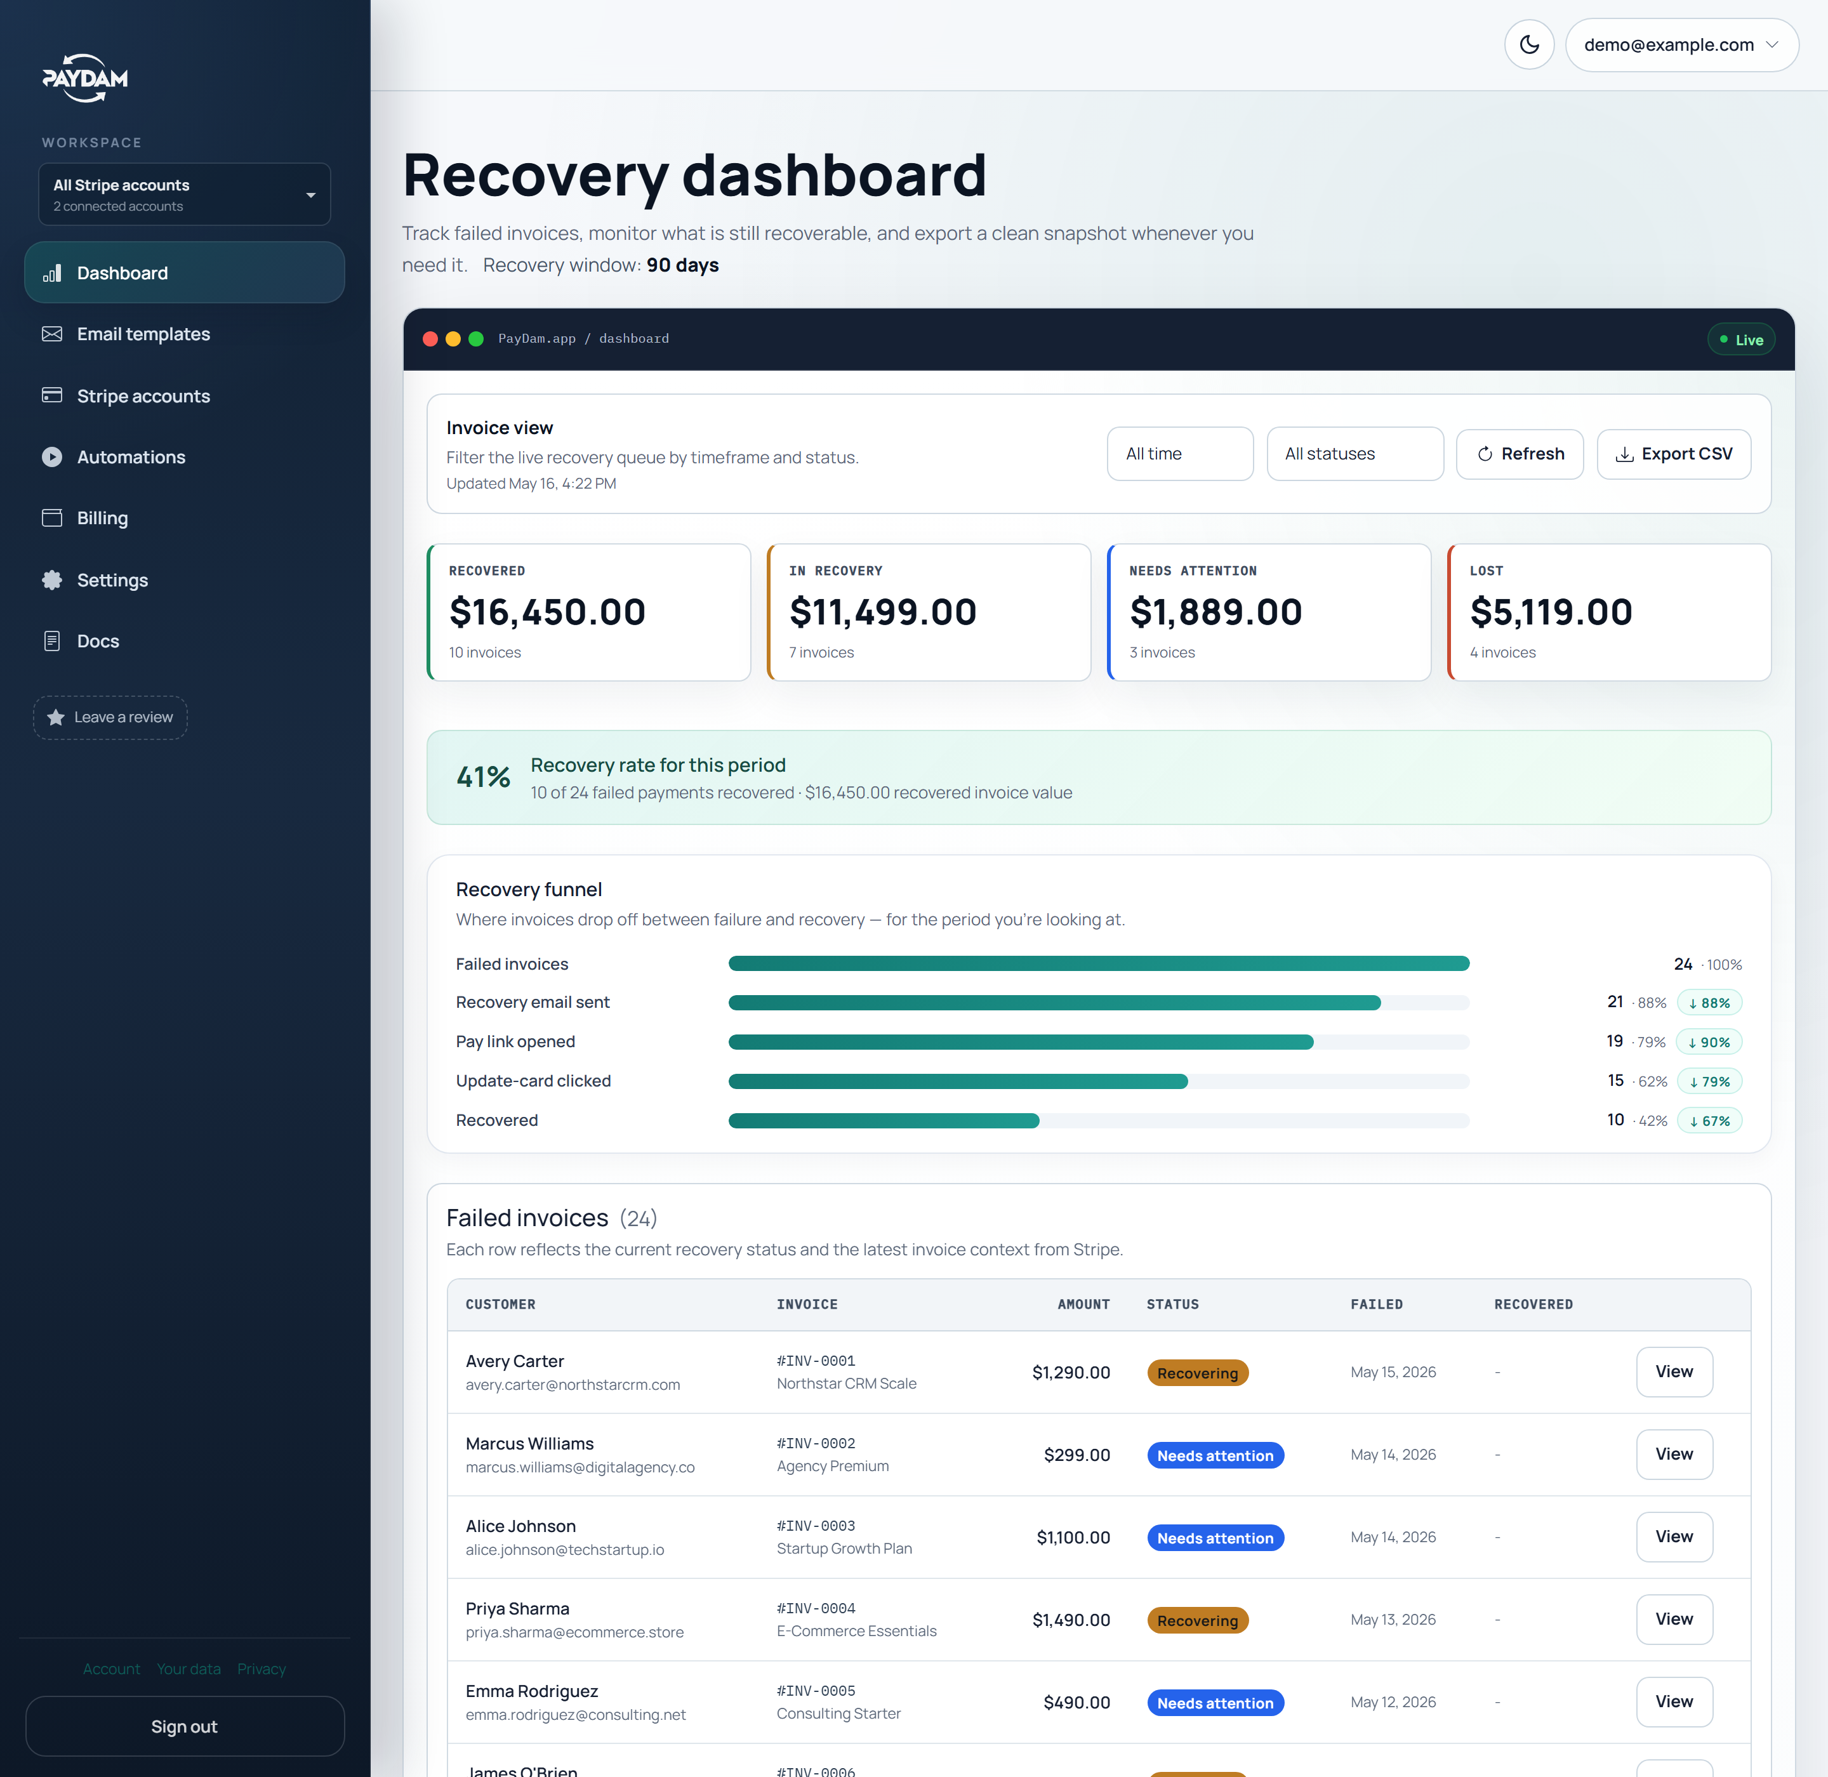Click the Recovery email sent funnel bar

(x=1099, y=1002)
